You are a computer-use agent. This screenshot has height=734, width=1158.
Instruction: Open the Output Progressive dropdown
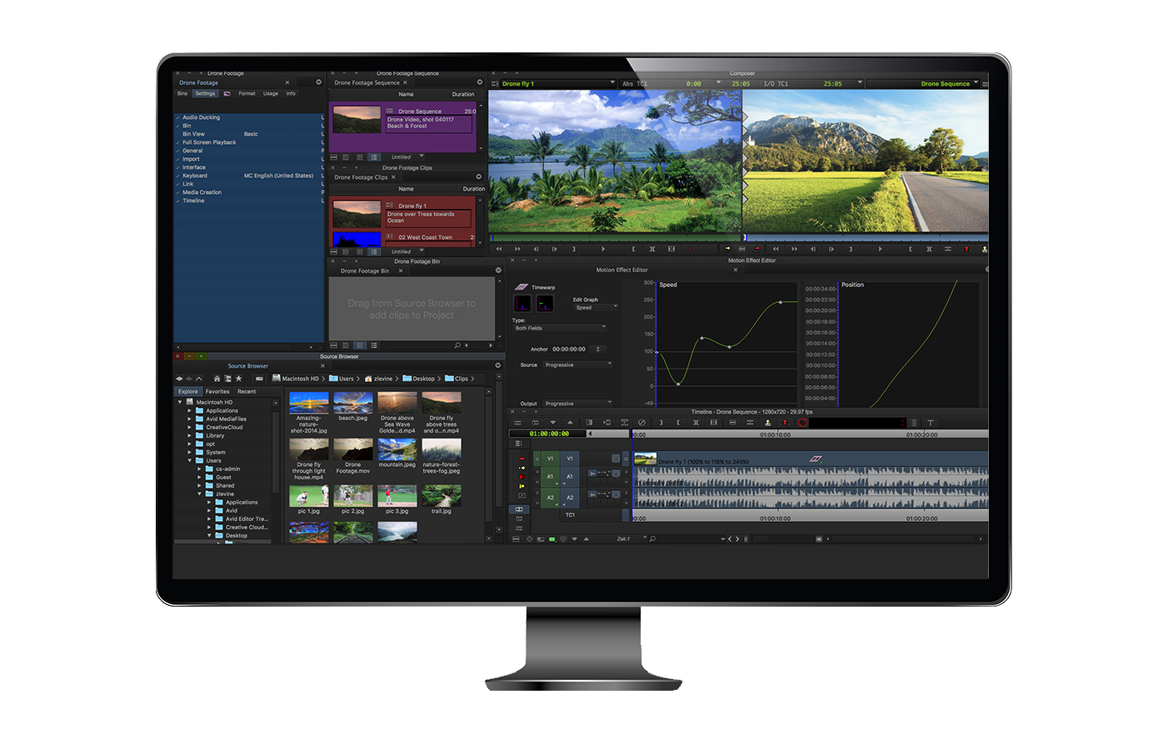(578, 404)
